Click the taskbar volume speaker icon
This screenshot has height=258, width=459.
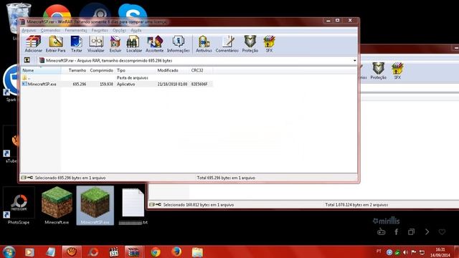(x=405, y=252)
